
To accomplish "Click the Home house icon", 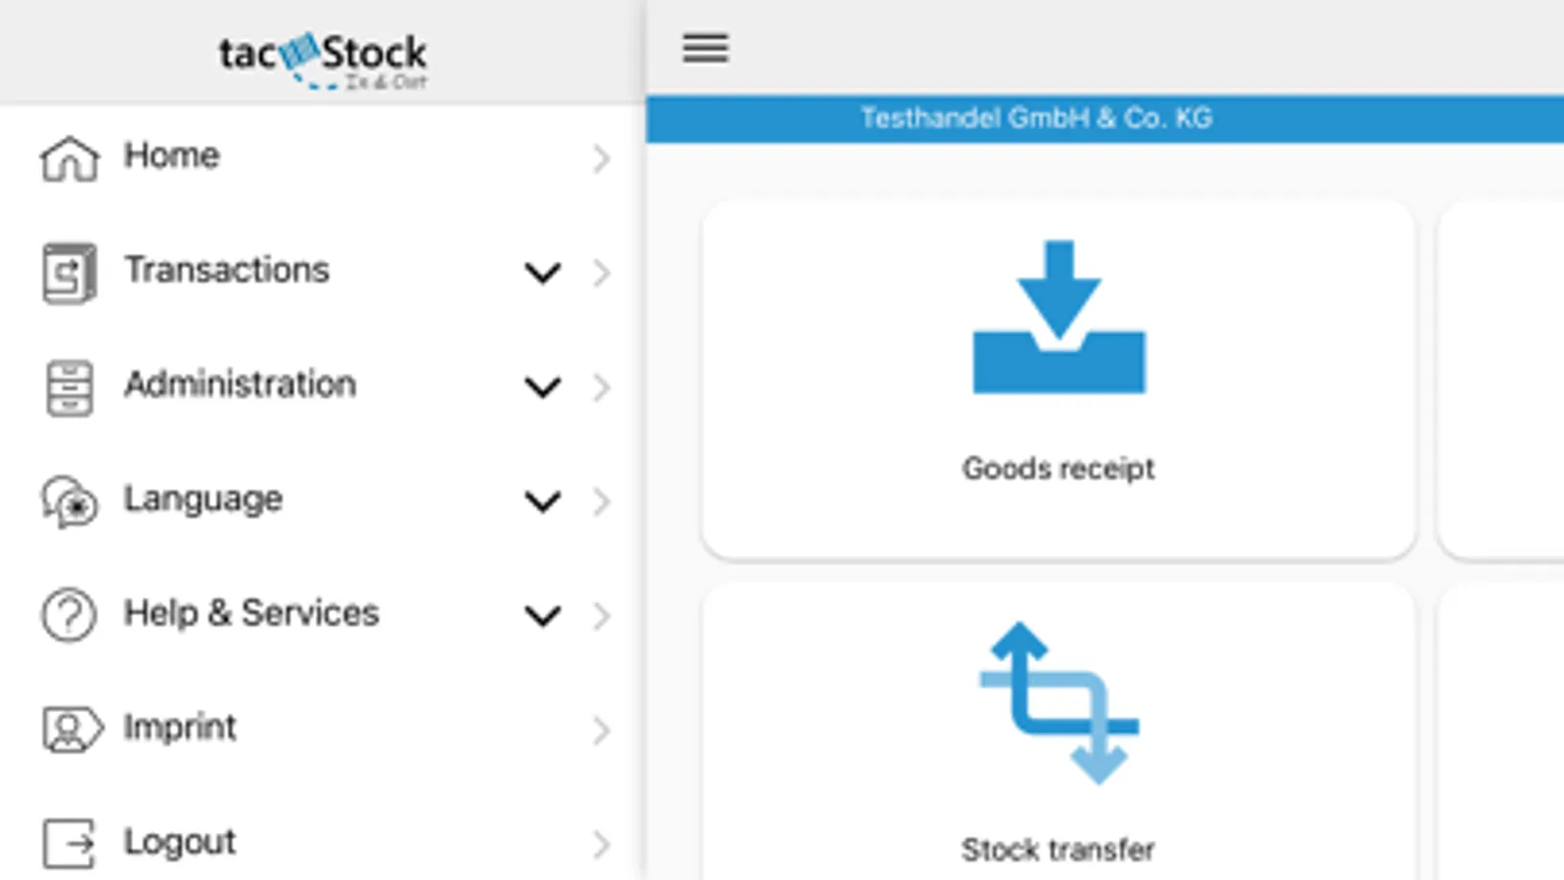I will pyautogui.click(x=69, y=158).
